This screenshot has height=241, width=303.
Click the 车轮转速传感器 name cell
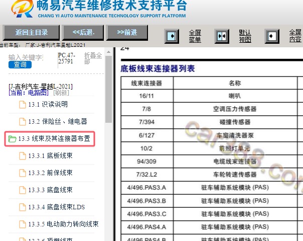235,175
